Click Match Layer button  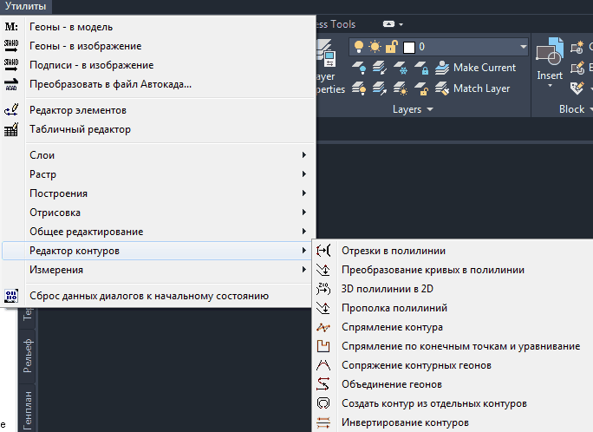coord(472,88)
